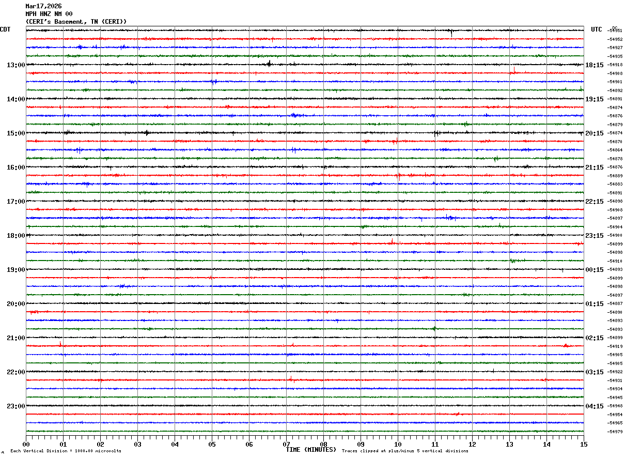Click the DC offset value -54910

(x=615, y=261)
